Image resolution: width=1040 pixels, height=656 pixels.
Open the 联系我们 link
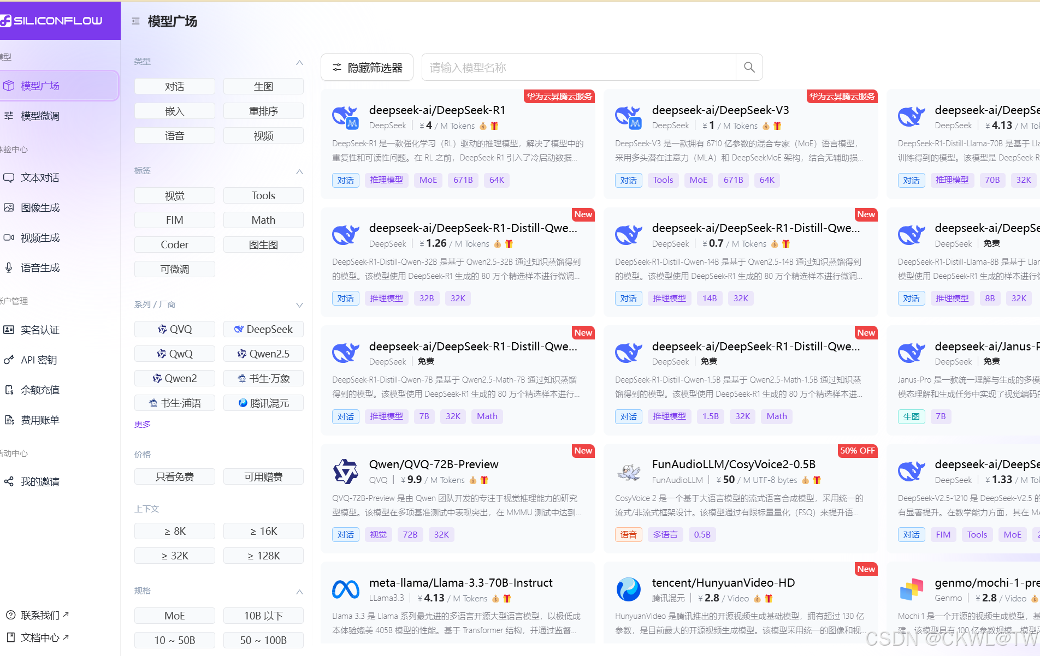click(x=45, y=615)
